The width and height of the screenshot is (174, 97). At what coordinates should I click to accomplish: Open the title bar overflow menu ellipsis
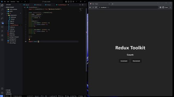coord(22,2)
